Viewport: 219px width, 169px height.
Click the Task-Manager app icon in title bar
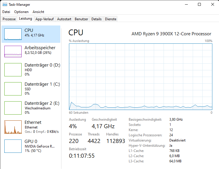[x=4, y=5]
